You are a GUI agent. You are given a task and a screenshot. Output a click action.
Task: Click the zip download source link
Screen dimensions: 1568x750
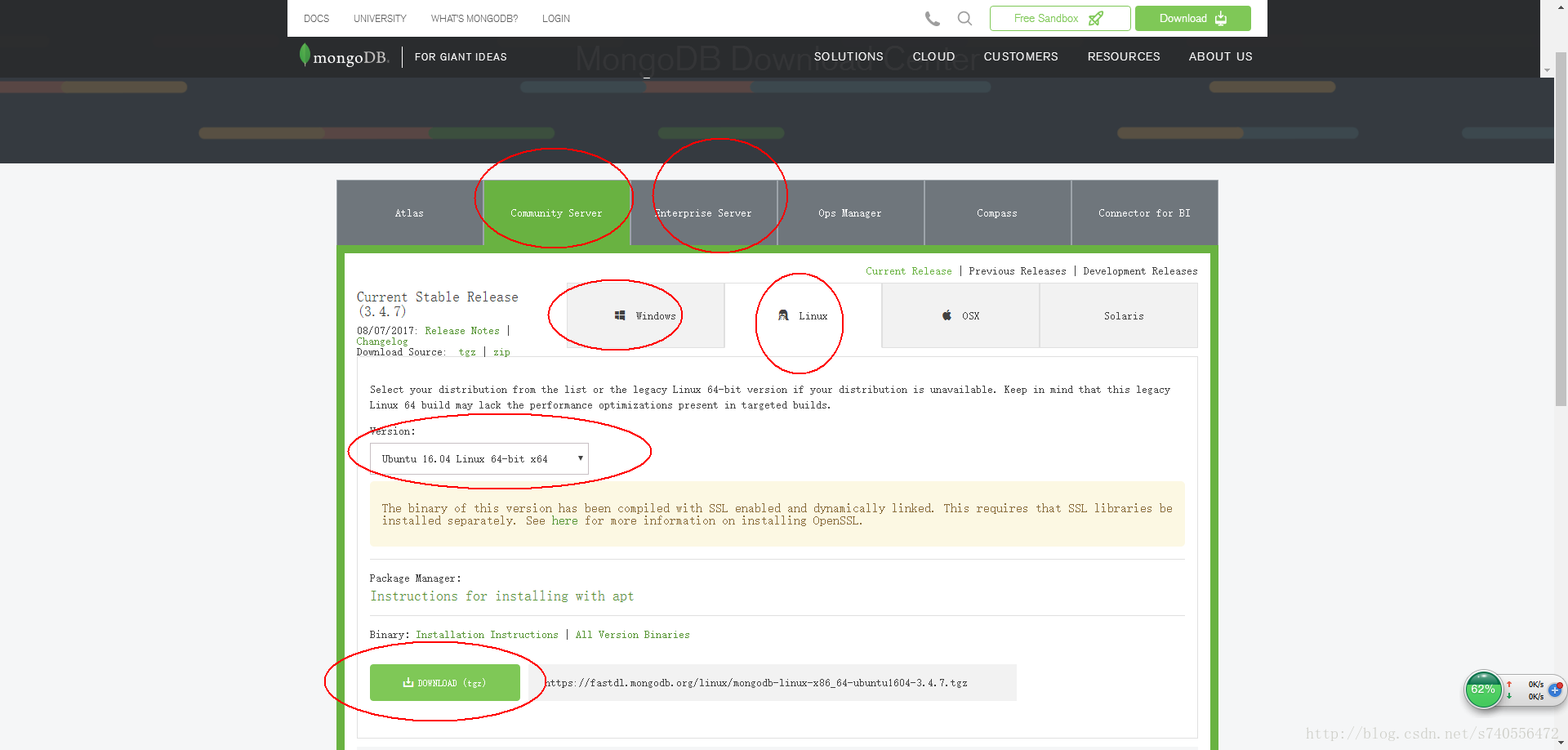501,352
